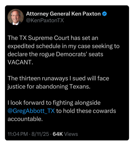Viewport: 134px width, 145px height.
Task: Click the blue verified checkmark badge
Action: click(104, 14)
